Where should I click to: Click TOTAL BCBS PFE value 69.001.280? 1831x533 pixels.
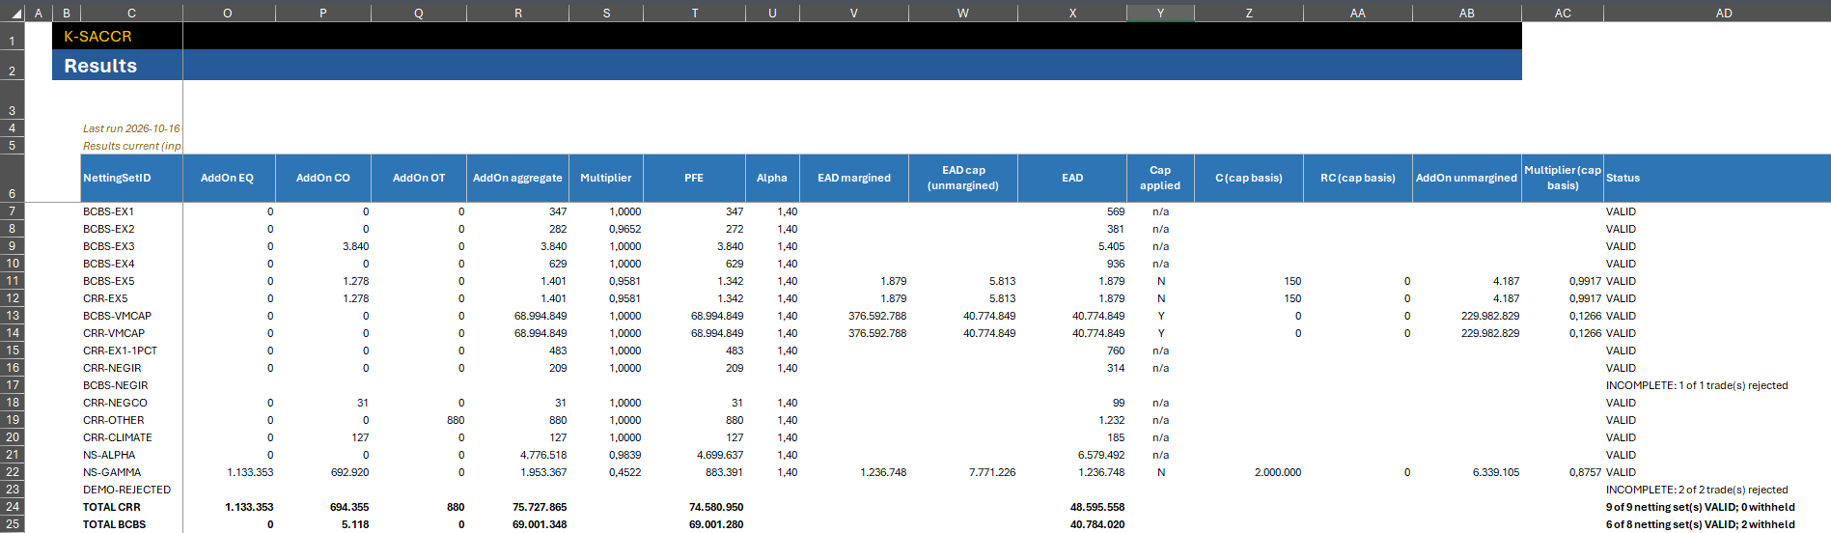coord(694,524)
